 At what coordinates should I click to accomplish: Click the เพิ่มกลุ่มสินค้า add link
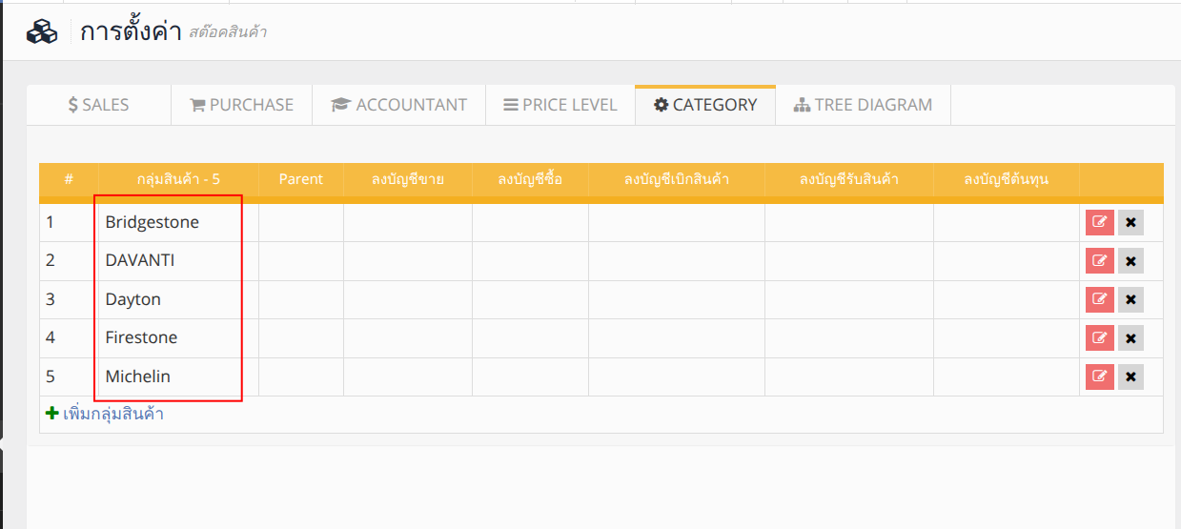pyautogui.click(x=105, y=414)
